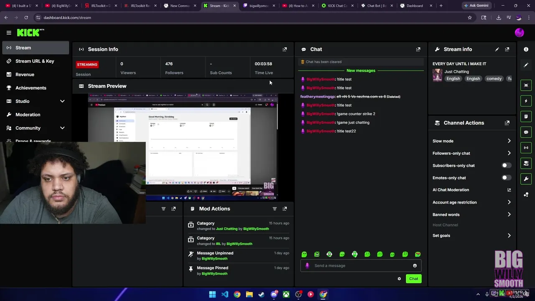Select Stream in the sidebar

(36, 48)
